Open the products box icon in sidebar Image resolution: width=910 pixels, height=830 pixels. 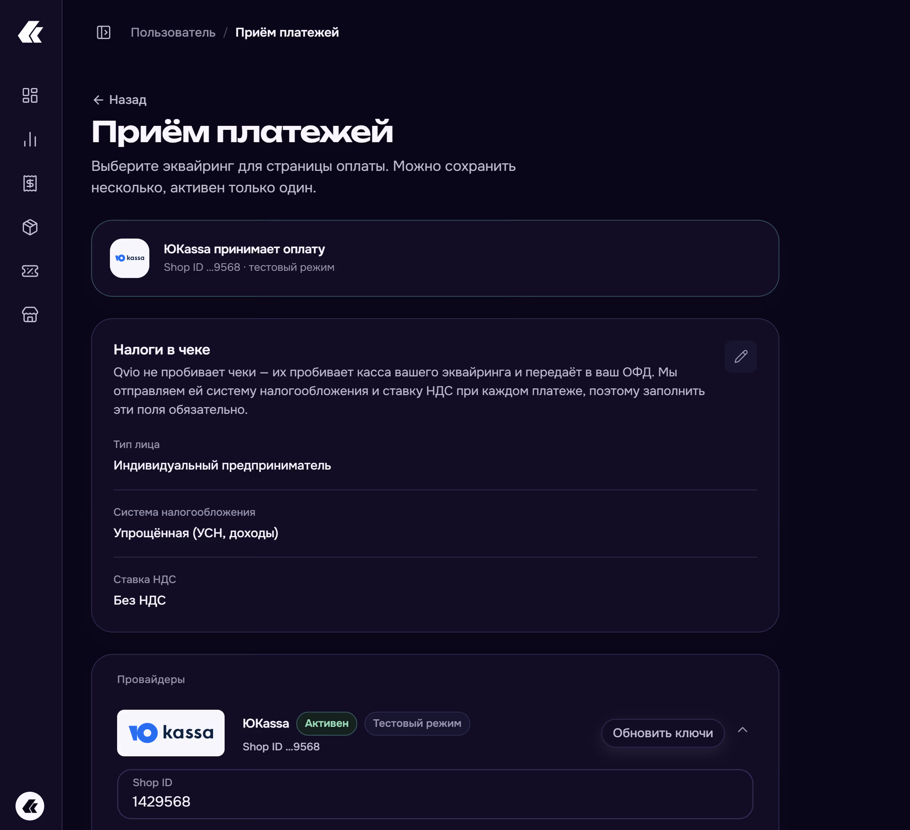(x=30, y=227)
